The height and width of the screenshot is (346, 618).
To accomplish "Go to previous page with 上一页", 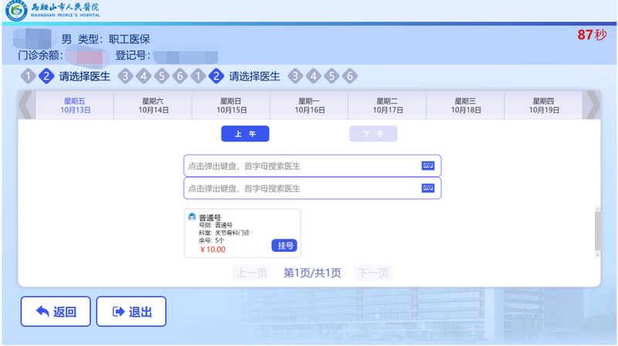I will tap(252, 273).
